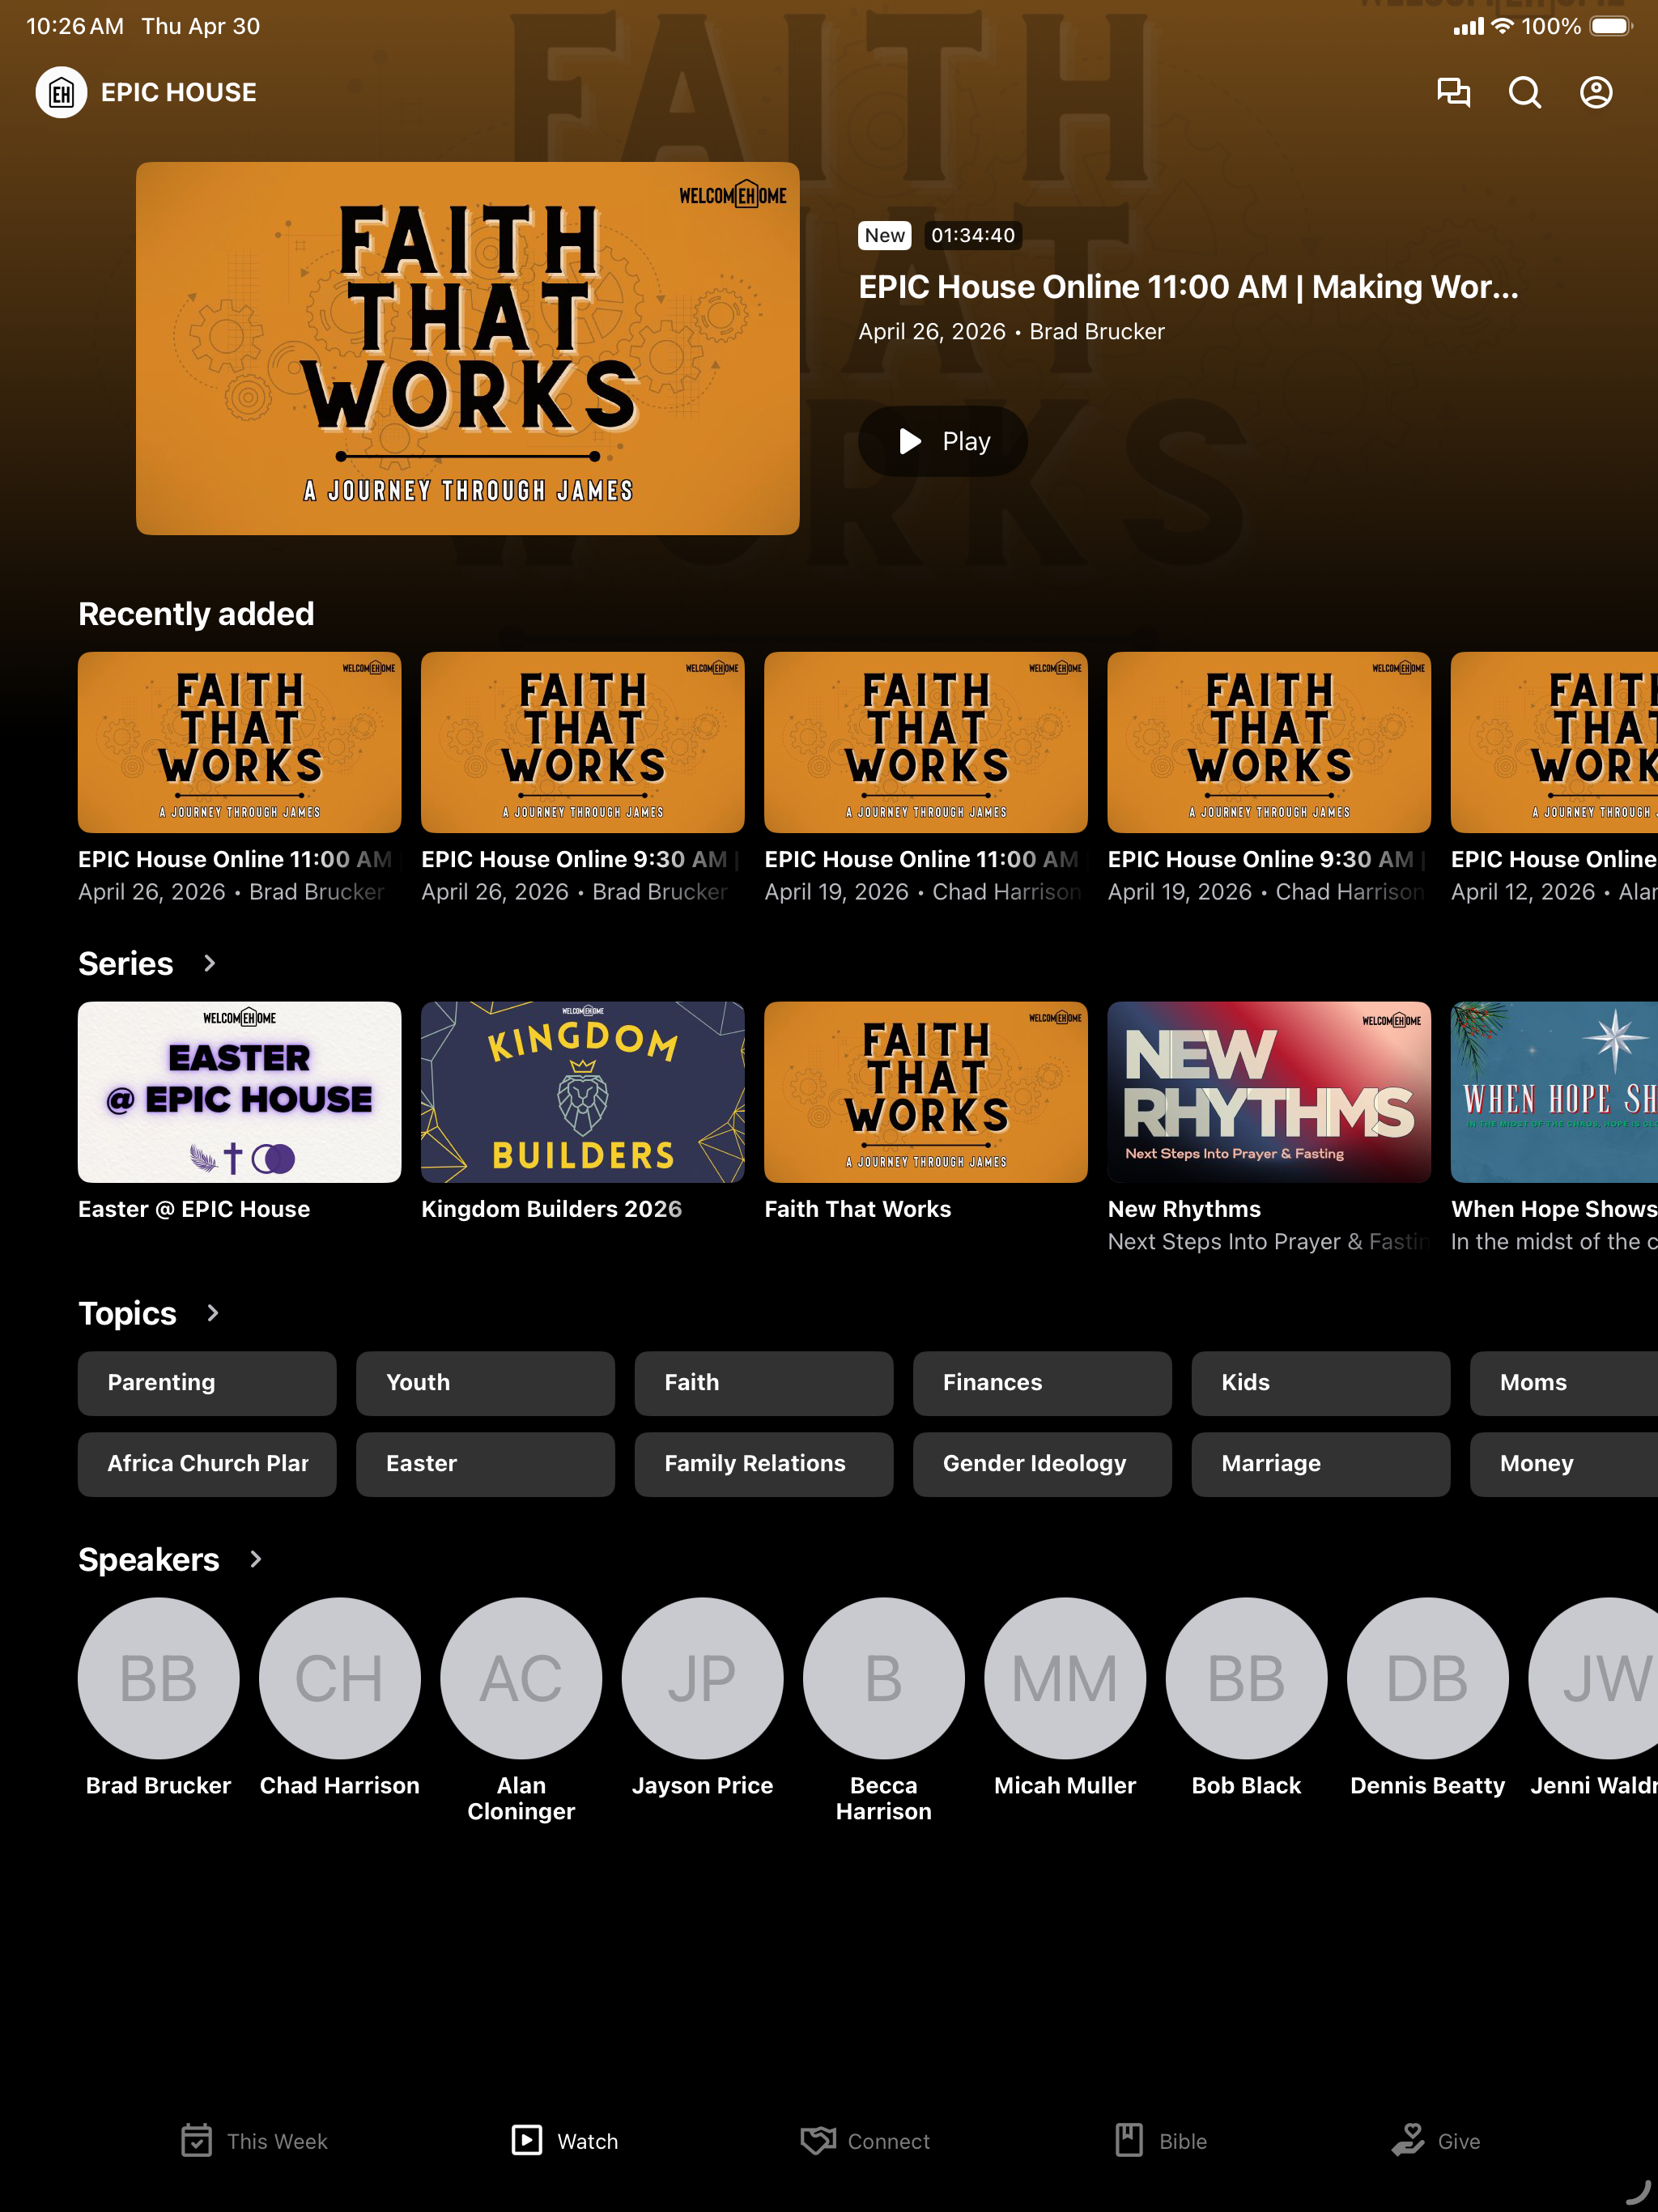The height and width of the screenshot is (2212, 1658).
Task: Select the Moms topic
Action: (1564, 1383)
